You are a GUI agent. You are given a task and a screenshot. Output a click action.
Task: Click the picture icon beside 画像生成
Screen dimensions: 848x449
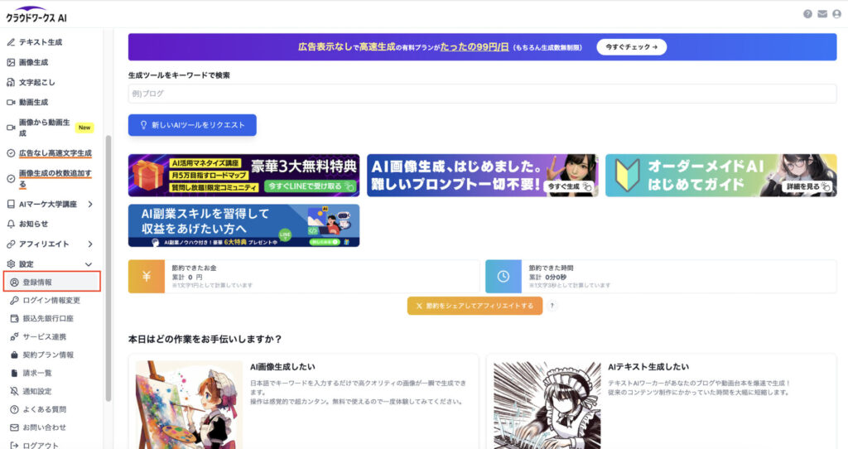click(11, 62)
